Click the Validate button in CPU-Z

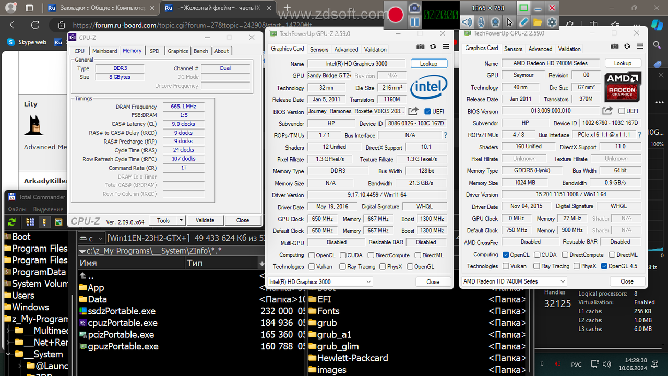(x=205, y=220)
